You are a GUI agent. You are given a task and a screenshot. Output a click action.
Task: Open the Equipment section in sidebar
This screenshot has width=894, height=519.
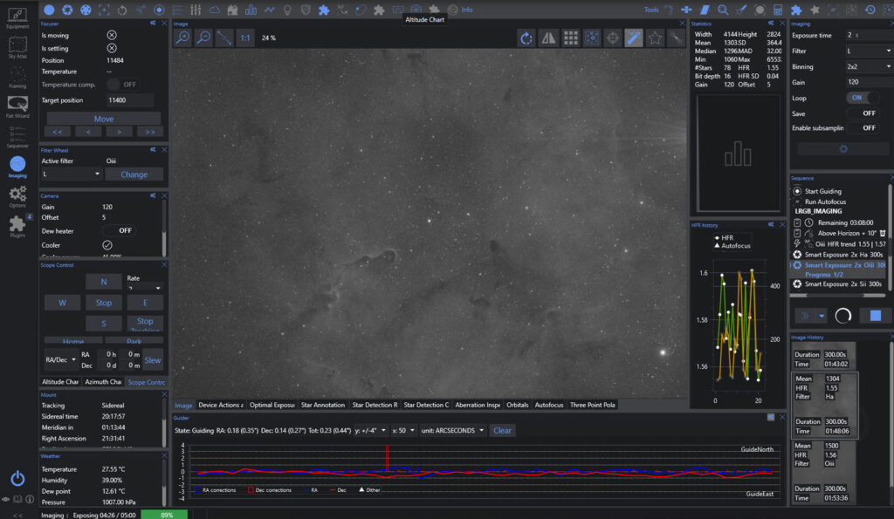pos(17,17)
